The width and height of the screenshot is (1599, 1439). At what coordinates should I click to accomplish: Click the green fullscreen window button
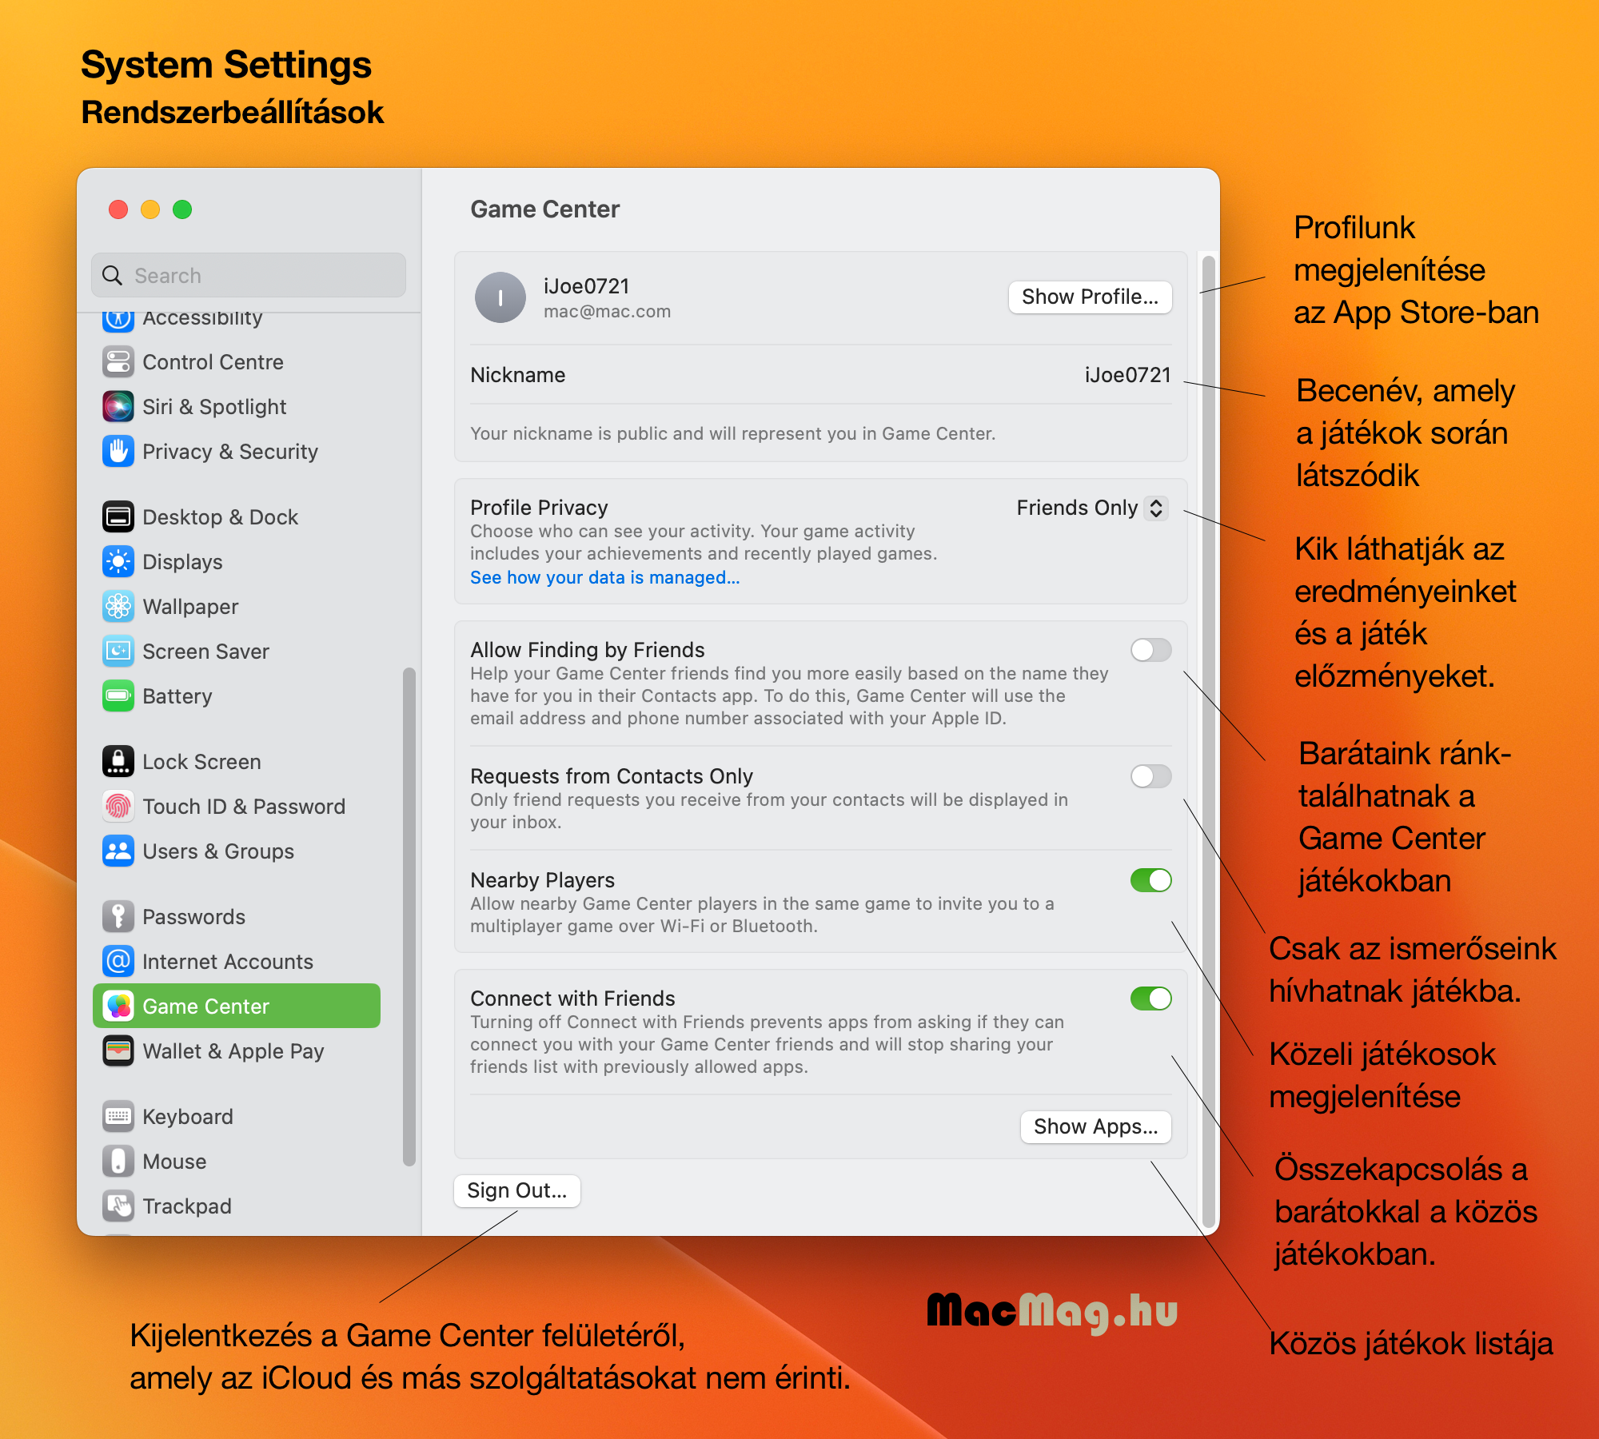click(x=182, y=209)
